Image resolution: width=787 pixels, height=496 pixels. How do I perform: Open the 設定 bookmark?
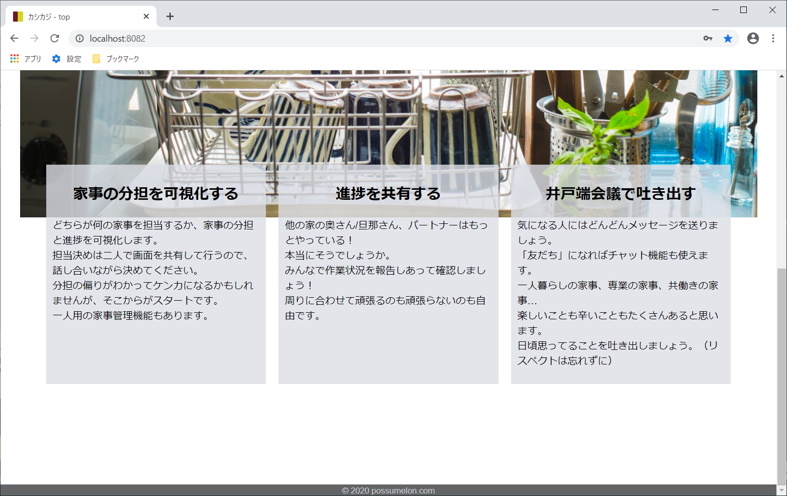pyautogui.click(x=67, y=59)
